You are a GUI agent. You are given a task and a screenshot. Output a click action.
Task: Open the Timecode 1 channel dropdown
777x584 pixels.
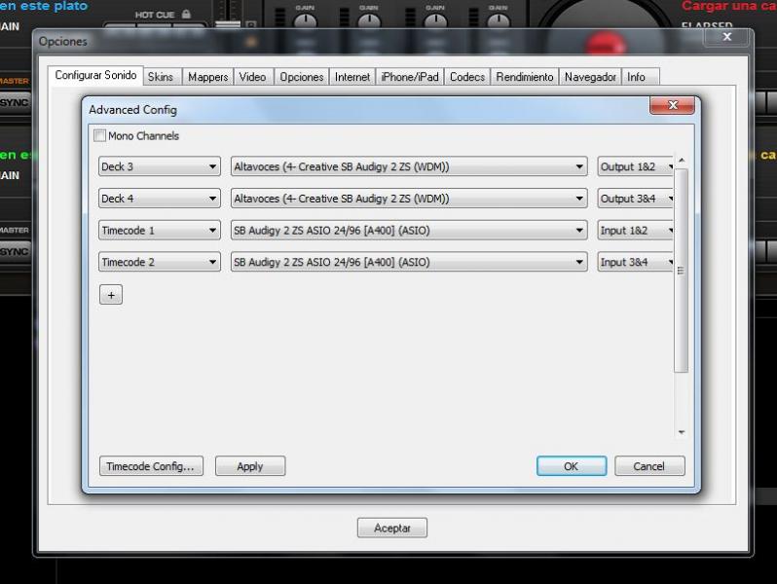point(159,231)
